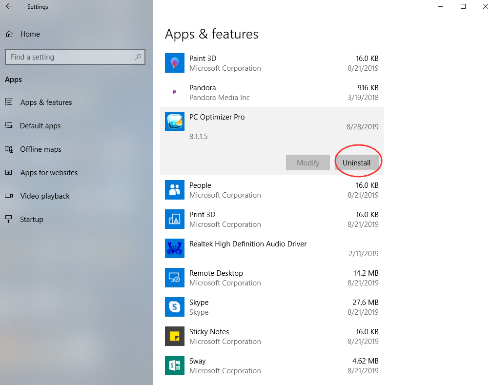Screen dimensions: 491x385
Task: Click the search magnifier icon
Action: tap(138, 57)
